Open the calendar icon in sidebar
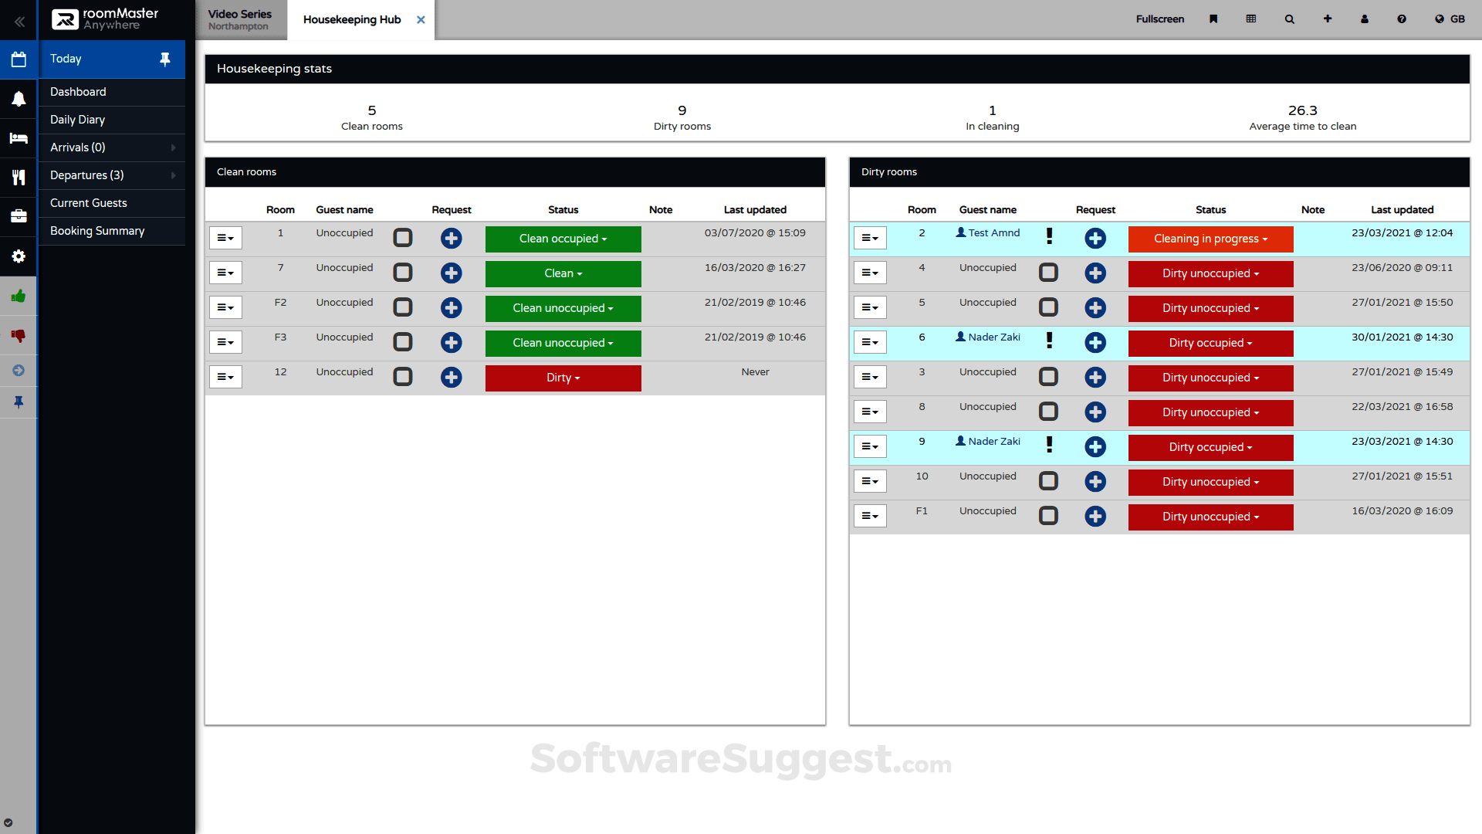This screenshot has height=834, width=1482. 19,59
